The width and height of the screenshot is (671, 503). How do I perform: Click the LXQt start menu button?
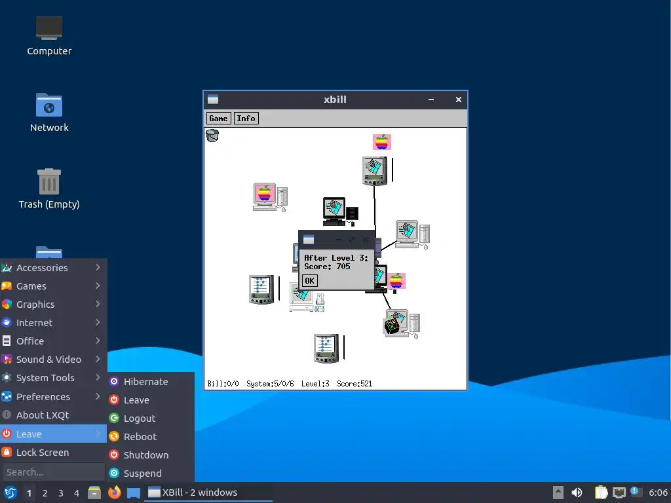(x=10, y=493)
